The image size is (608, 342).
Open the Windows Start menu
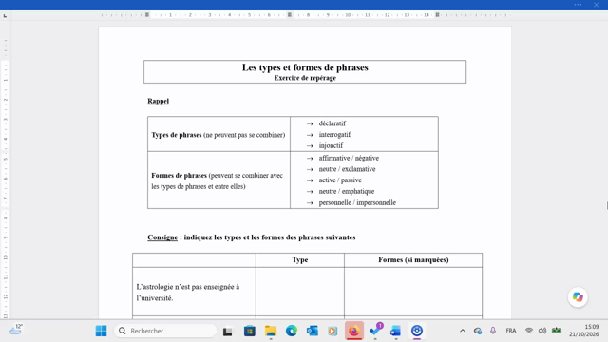coord(101,331)
